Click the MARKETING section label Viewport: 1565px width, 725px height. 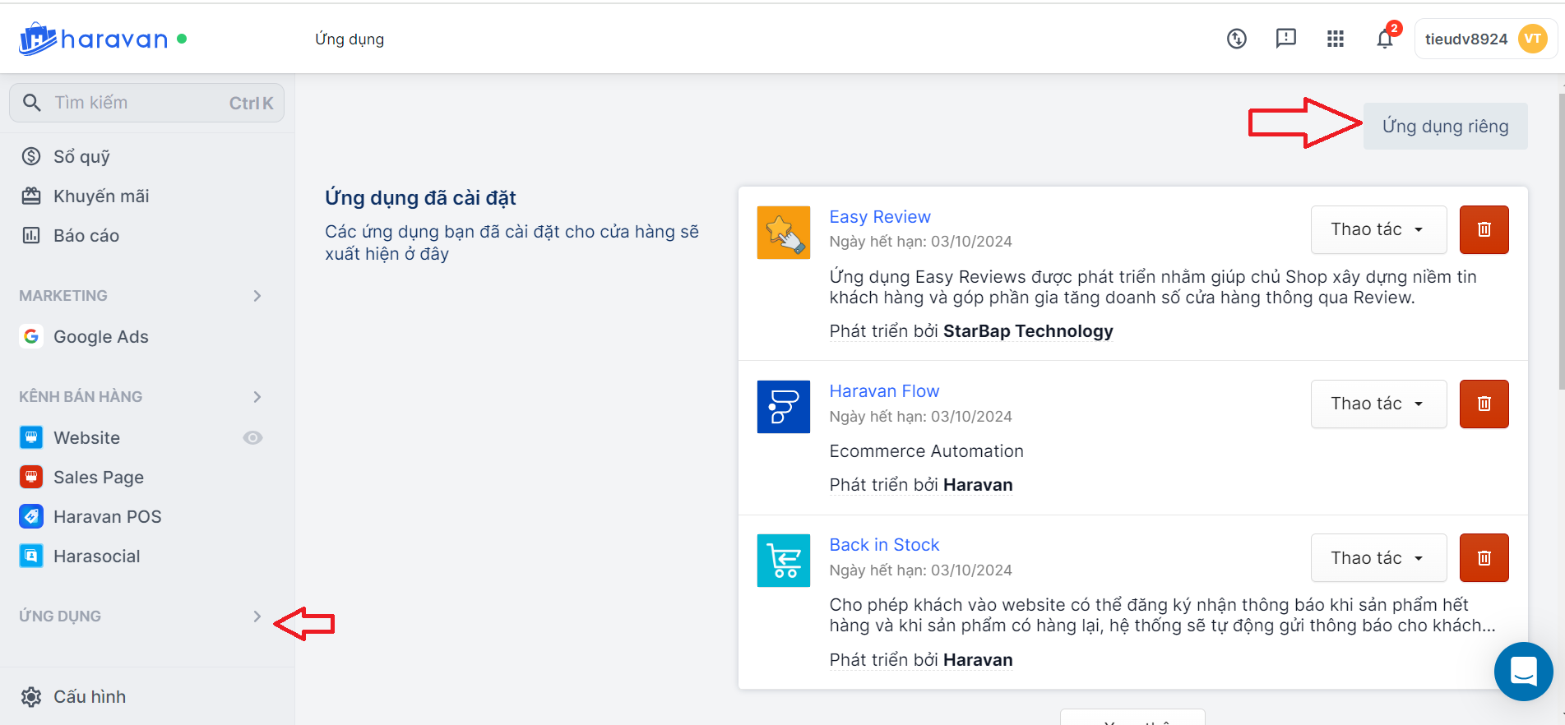(x=63, y=295)
